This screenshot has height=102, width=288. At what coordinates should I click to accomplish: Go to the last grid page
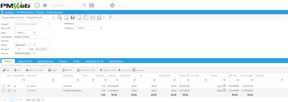coord(21,100)
